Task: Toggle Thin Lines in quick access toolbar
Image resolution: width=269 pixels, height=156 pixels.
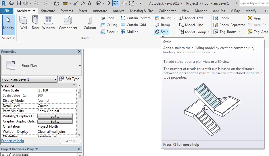Action: click(116, 3)
